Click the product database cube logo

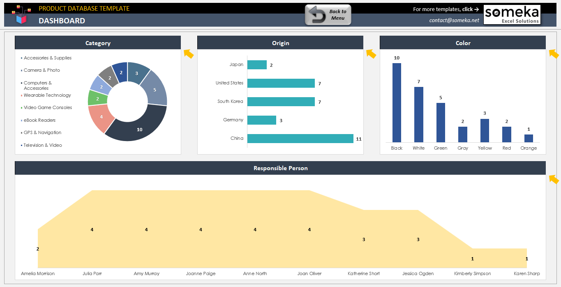click(x=21, y=15)
